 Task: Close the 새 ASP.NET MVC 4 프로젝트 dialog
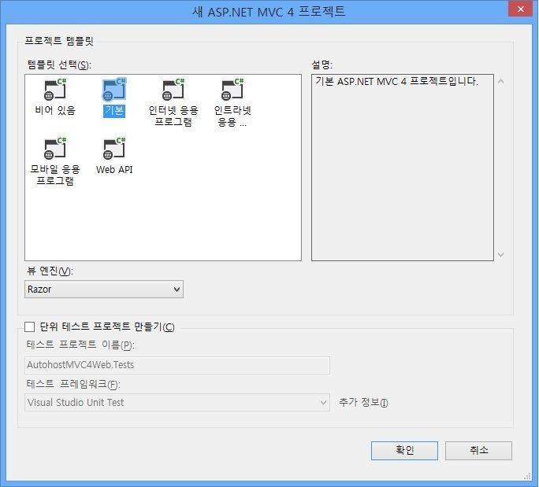[x=520, y=9]
